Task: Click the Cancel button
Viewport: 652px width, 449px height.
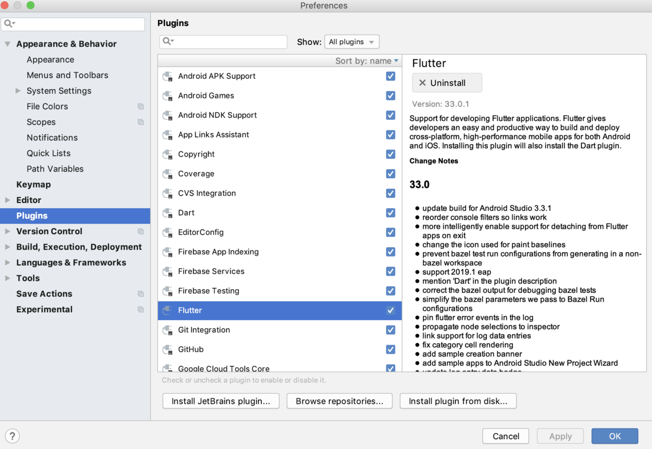Action: (506, 436)
